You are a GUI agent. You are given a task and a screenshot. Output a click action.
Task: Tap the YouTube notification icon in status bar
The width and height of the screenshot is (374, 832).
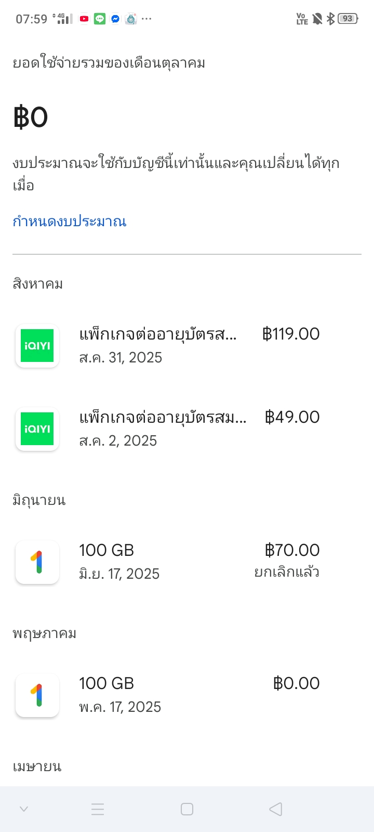tap(84, 19)
